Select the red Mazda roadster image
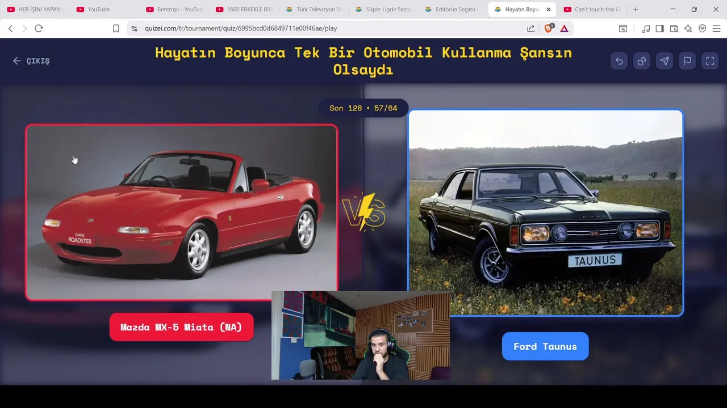The image size is (727, 408). 182,212
